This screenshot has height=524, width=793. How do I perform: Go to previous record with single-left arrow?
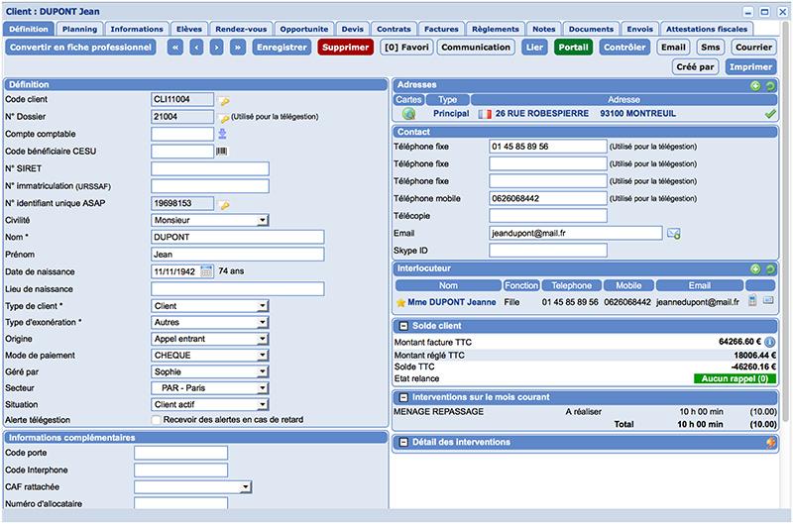click(x=196, y=48)
